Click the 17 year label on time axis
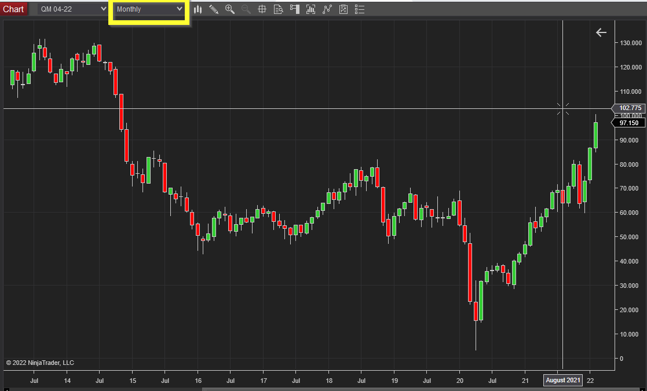 tap(263, 381)
